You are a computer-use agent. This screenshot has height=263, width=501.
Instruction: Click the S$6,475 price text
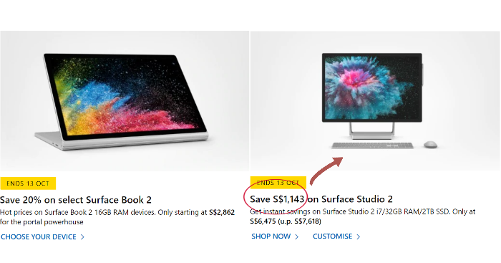[263, 221]
